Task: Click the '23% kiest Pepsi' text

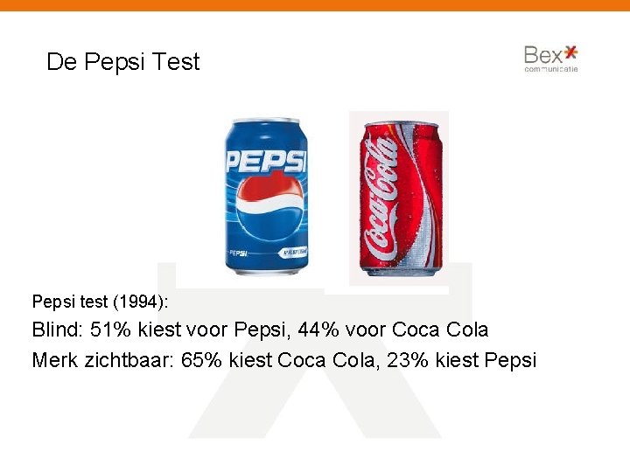Action: 462,360
